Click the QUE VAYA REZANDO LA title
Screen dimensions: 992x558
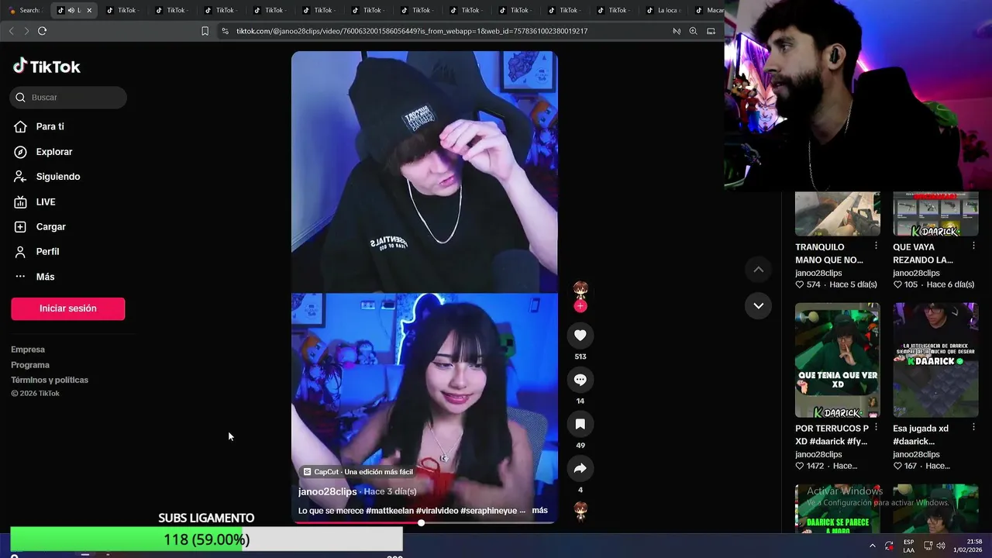click(923, 253)
